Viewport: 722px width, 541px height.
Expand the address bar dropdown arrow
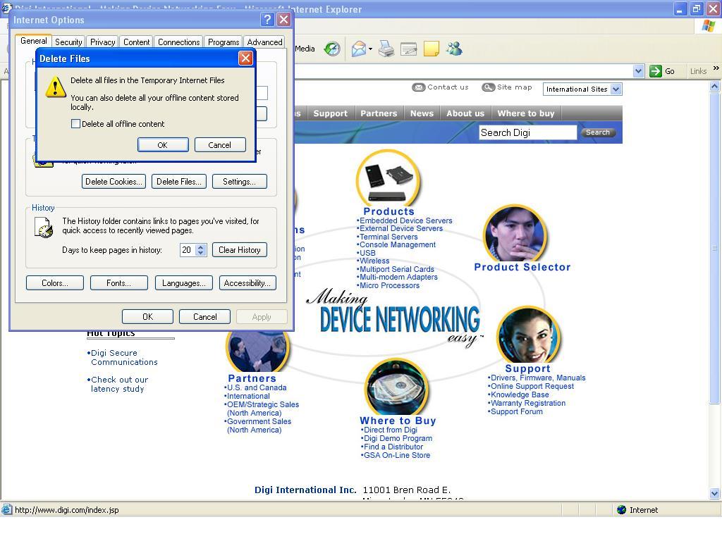pyautogui.click(x=638, y=71)
